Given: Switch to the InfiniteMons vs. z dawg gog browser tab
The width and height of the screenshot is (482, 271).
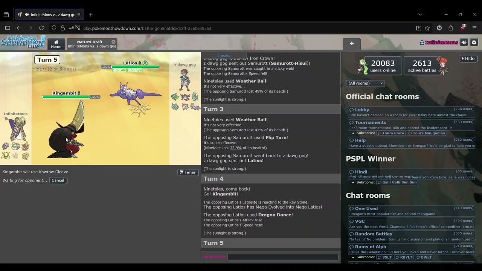Looking at the screenshot, I should point(49,15).
